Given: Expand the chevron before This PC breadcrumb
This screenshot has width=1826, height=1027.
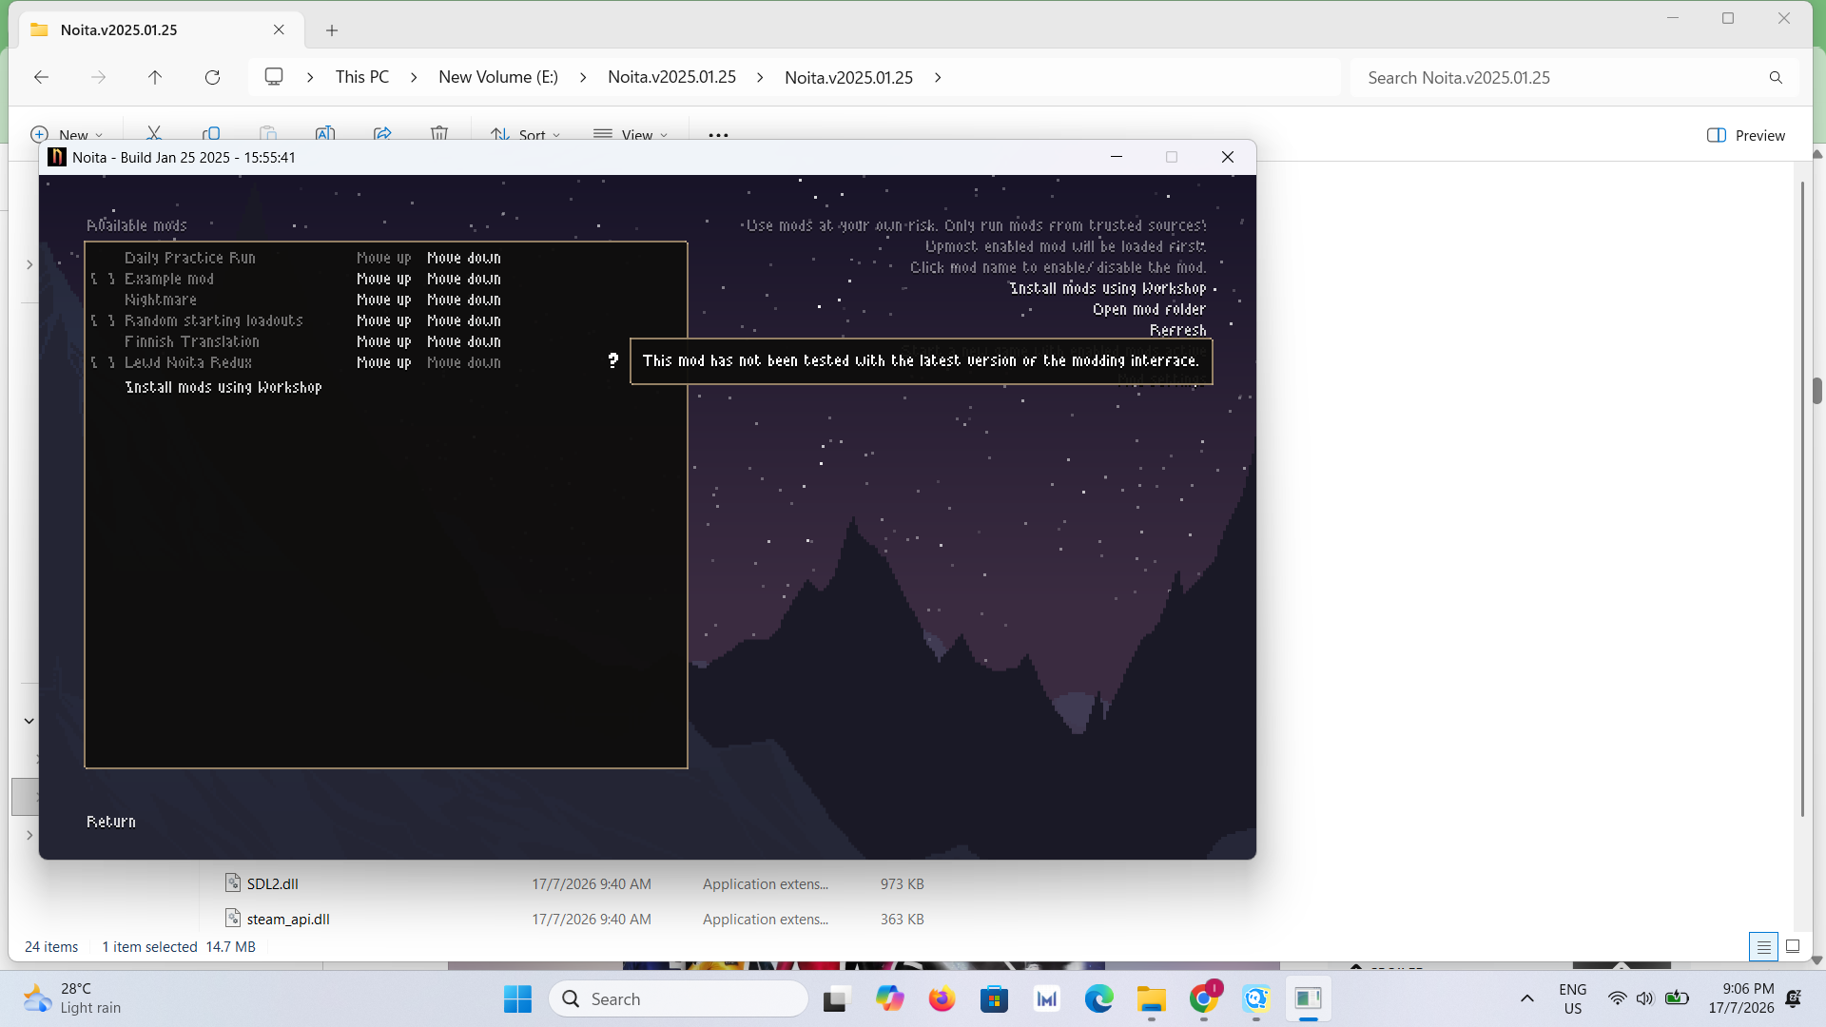Looking at the screenshot, I should coord(310,77).
